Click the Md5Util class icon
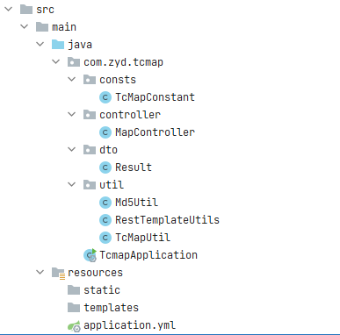 105,203
